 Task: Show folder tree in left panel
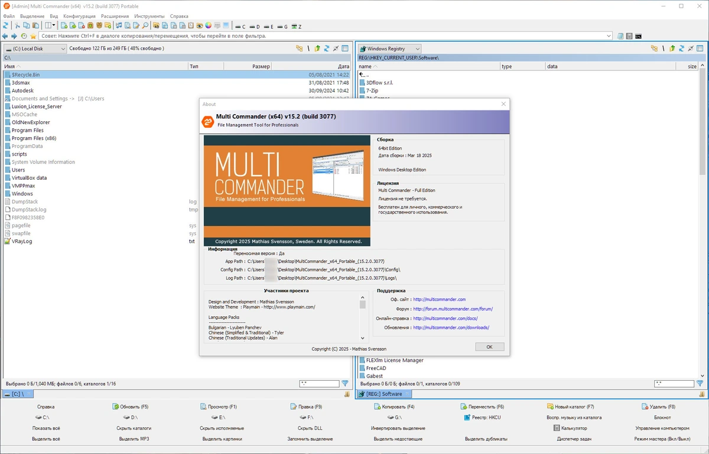[x=300, y=48]
